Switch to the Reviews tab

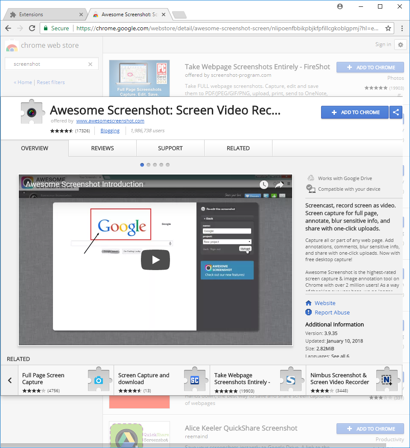(102, 148)
